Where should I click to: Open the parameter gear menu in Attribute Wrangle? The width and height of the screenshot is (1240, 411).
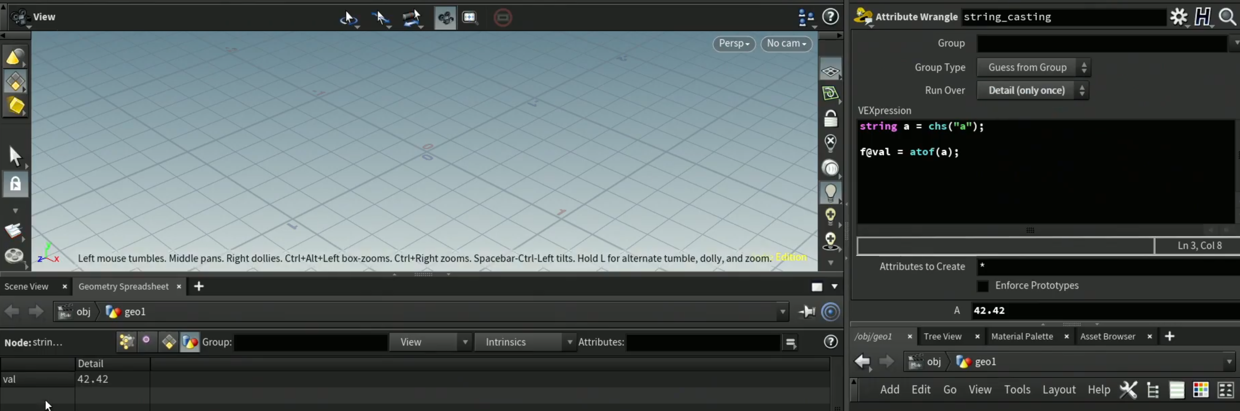click(x=1179, y=17)
